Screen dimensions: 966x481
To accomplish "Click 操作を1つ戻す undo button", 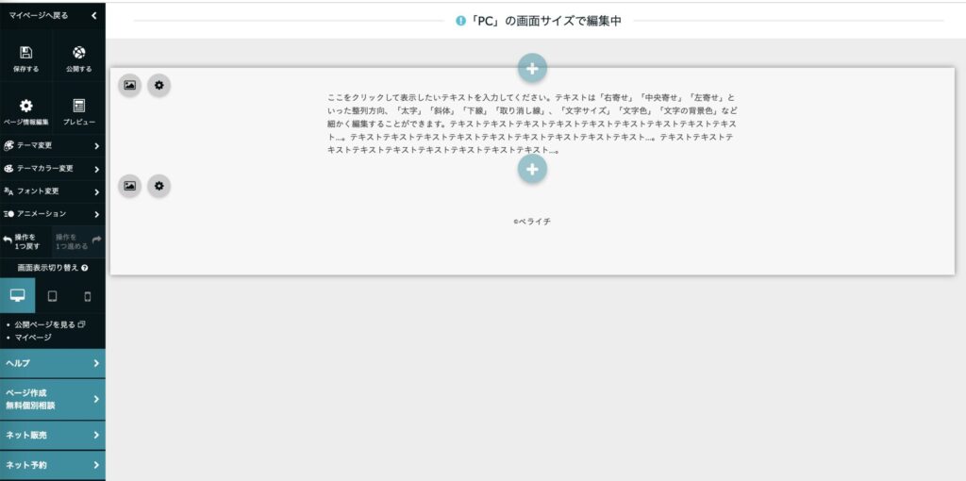I will point(25,241).
